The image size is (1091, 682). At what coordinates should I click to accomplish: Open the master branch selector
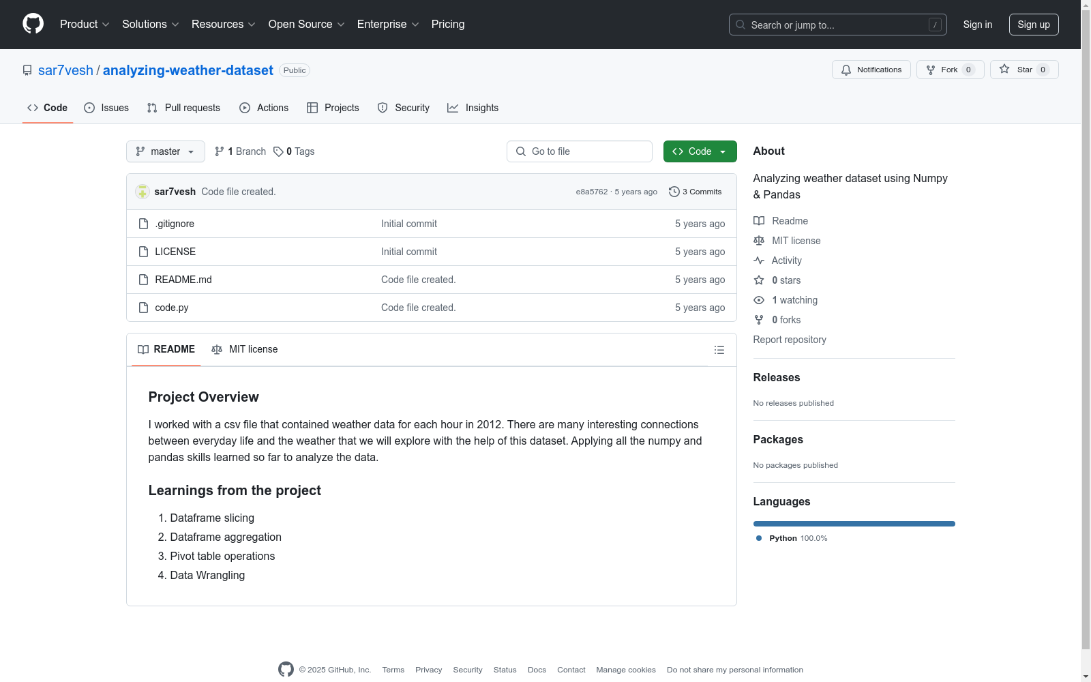click(166, 151)
